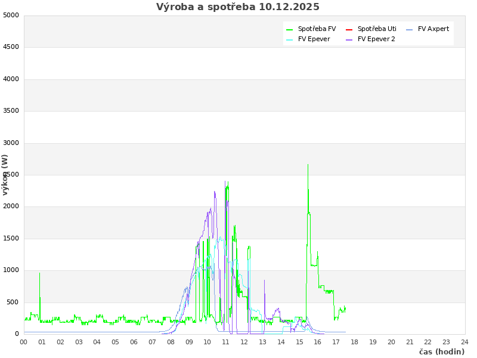
Task: Click the blue FV Axpert legend marker
Action: click(410, 29)
